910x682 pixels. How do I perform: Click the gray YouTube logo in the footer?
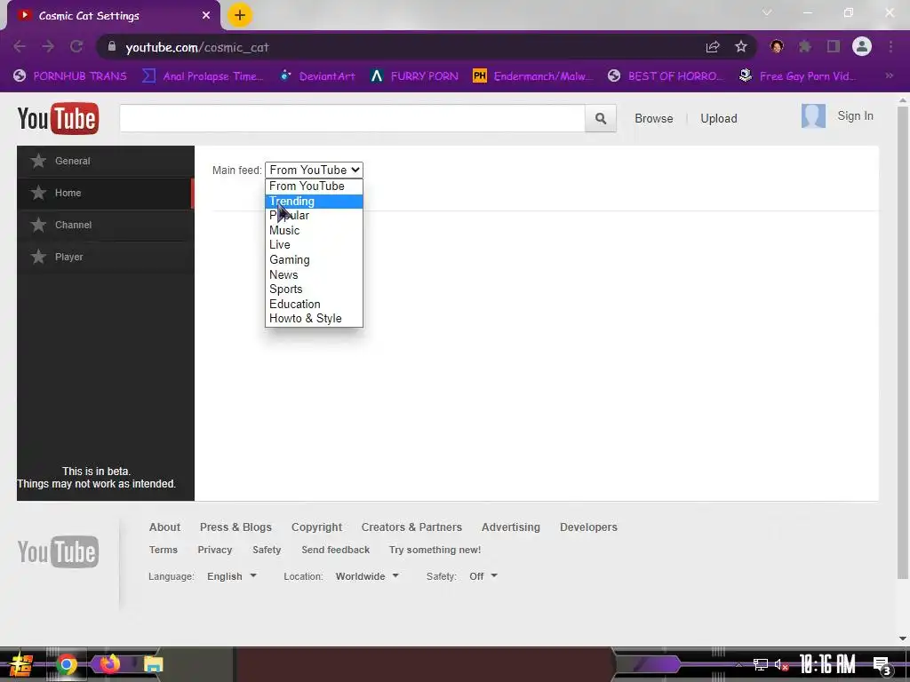tap(58, 551)
